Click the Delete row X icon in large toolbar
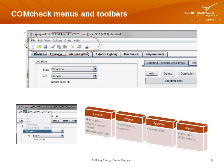This screenshot has width=224, height=168. (x=73, y=47)
